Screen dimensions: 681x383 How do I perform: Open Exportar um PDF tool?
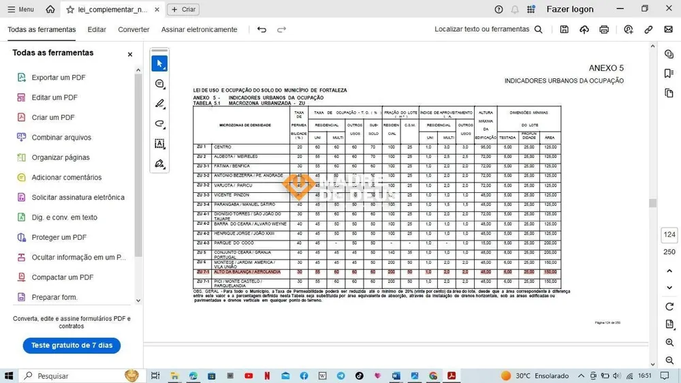[x=58, y=78]
